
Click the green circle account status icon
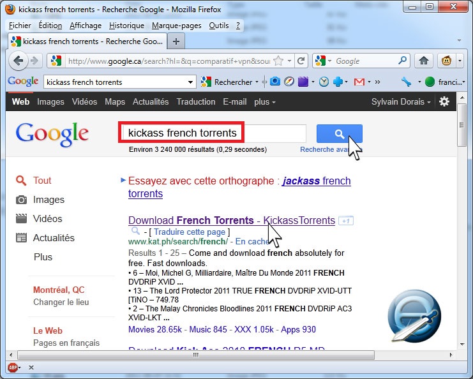tap(430, 82)
